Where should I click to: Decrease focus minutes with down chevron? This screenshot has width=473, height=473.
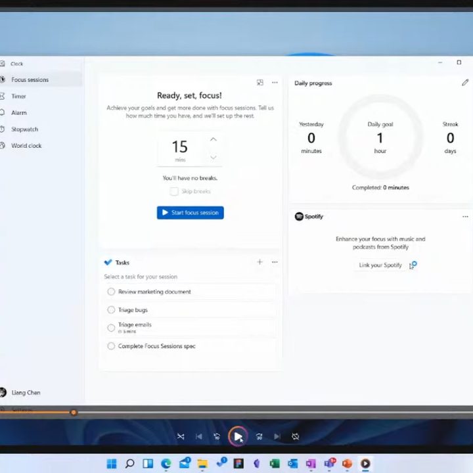[214, 157]
